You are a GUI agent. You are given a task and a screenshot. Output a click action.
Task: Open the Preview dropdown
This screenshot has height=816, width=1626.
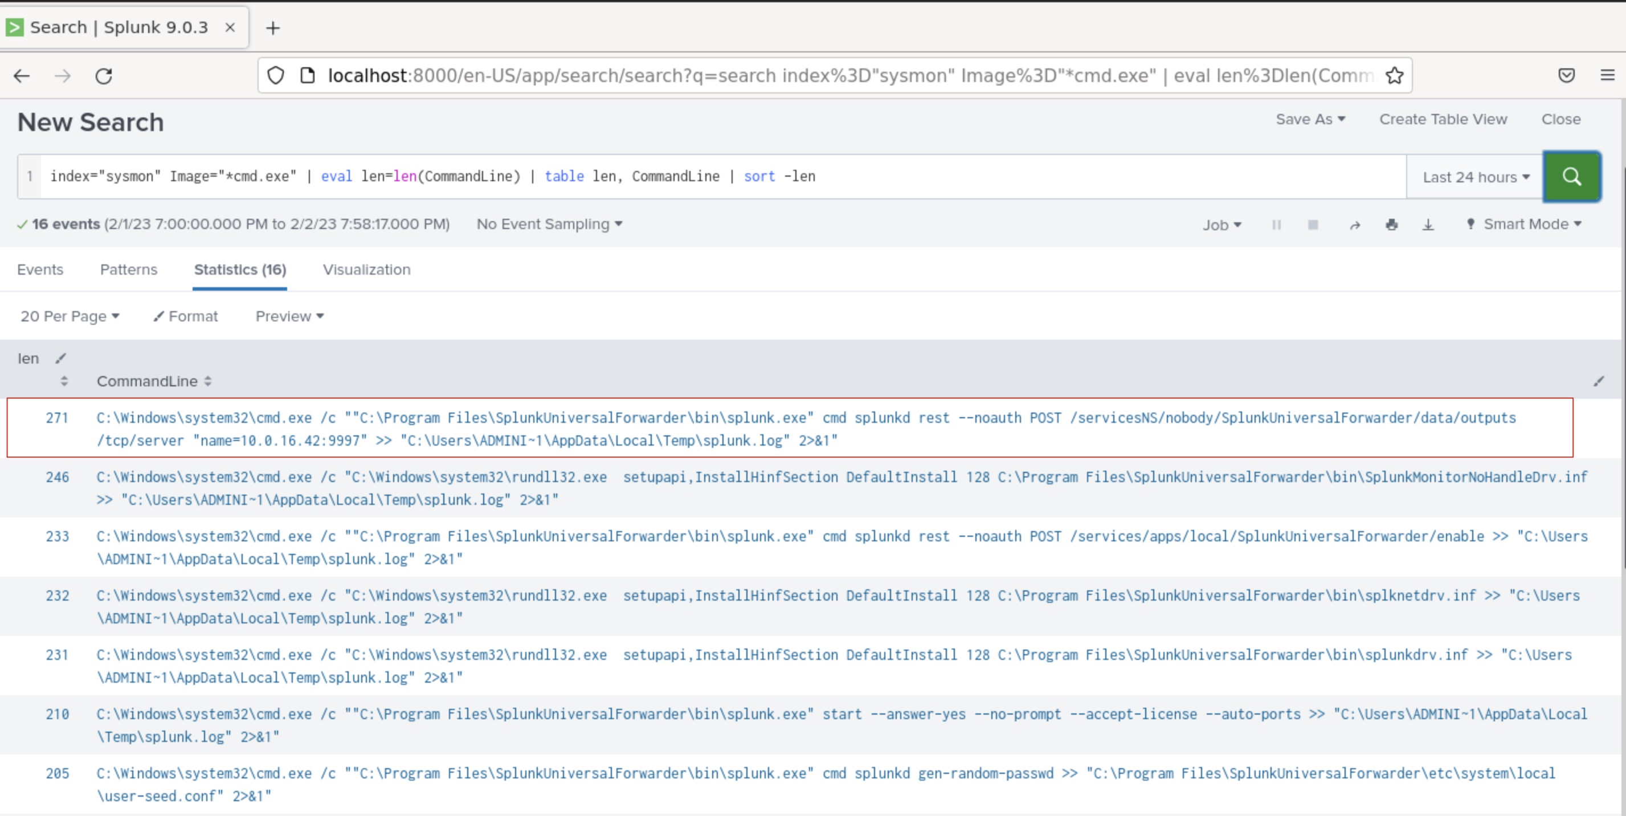(289, 316)
